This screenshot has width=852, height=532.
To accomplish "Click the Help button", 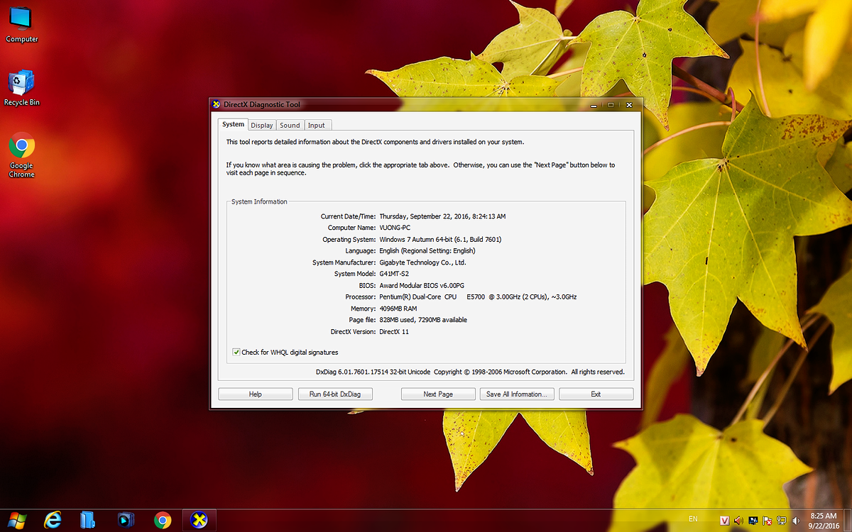I will click(x=256, y=394).
